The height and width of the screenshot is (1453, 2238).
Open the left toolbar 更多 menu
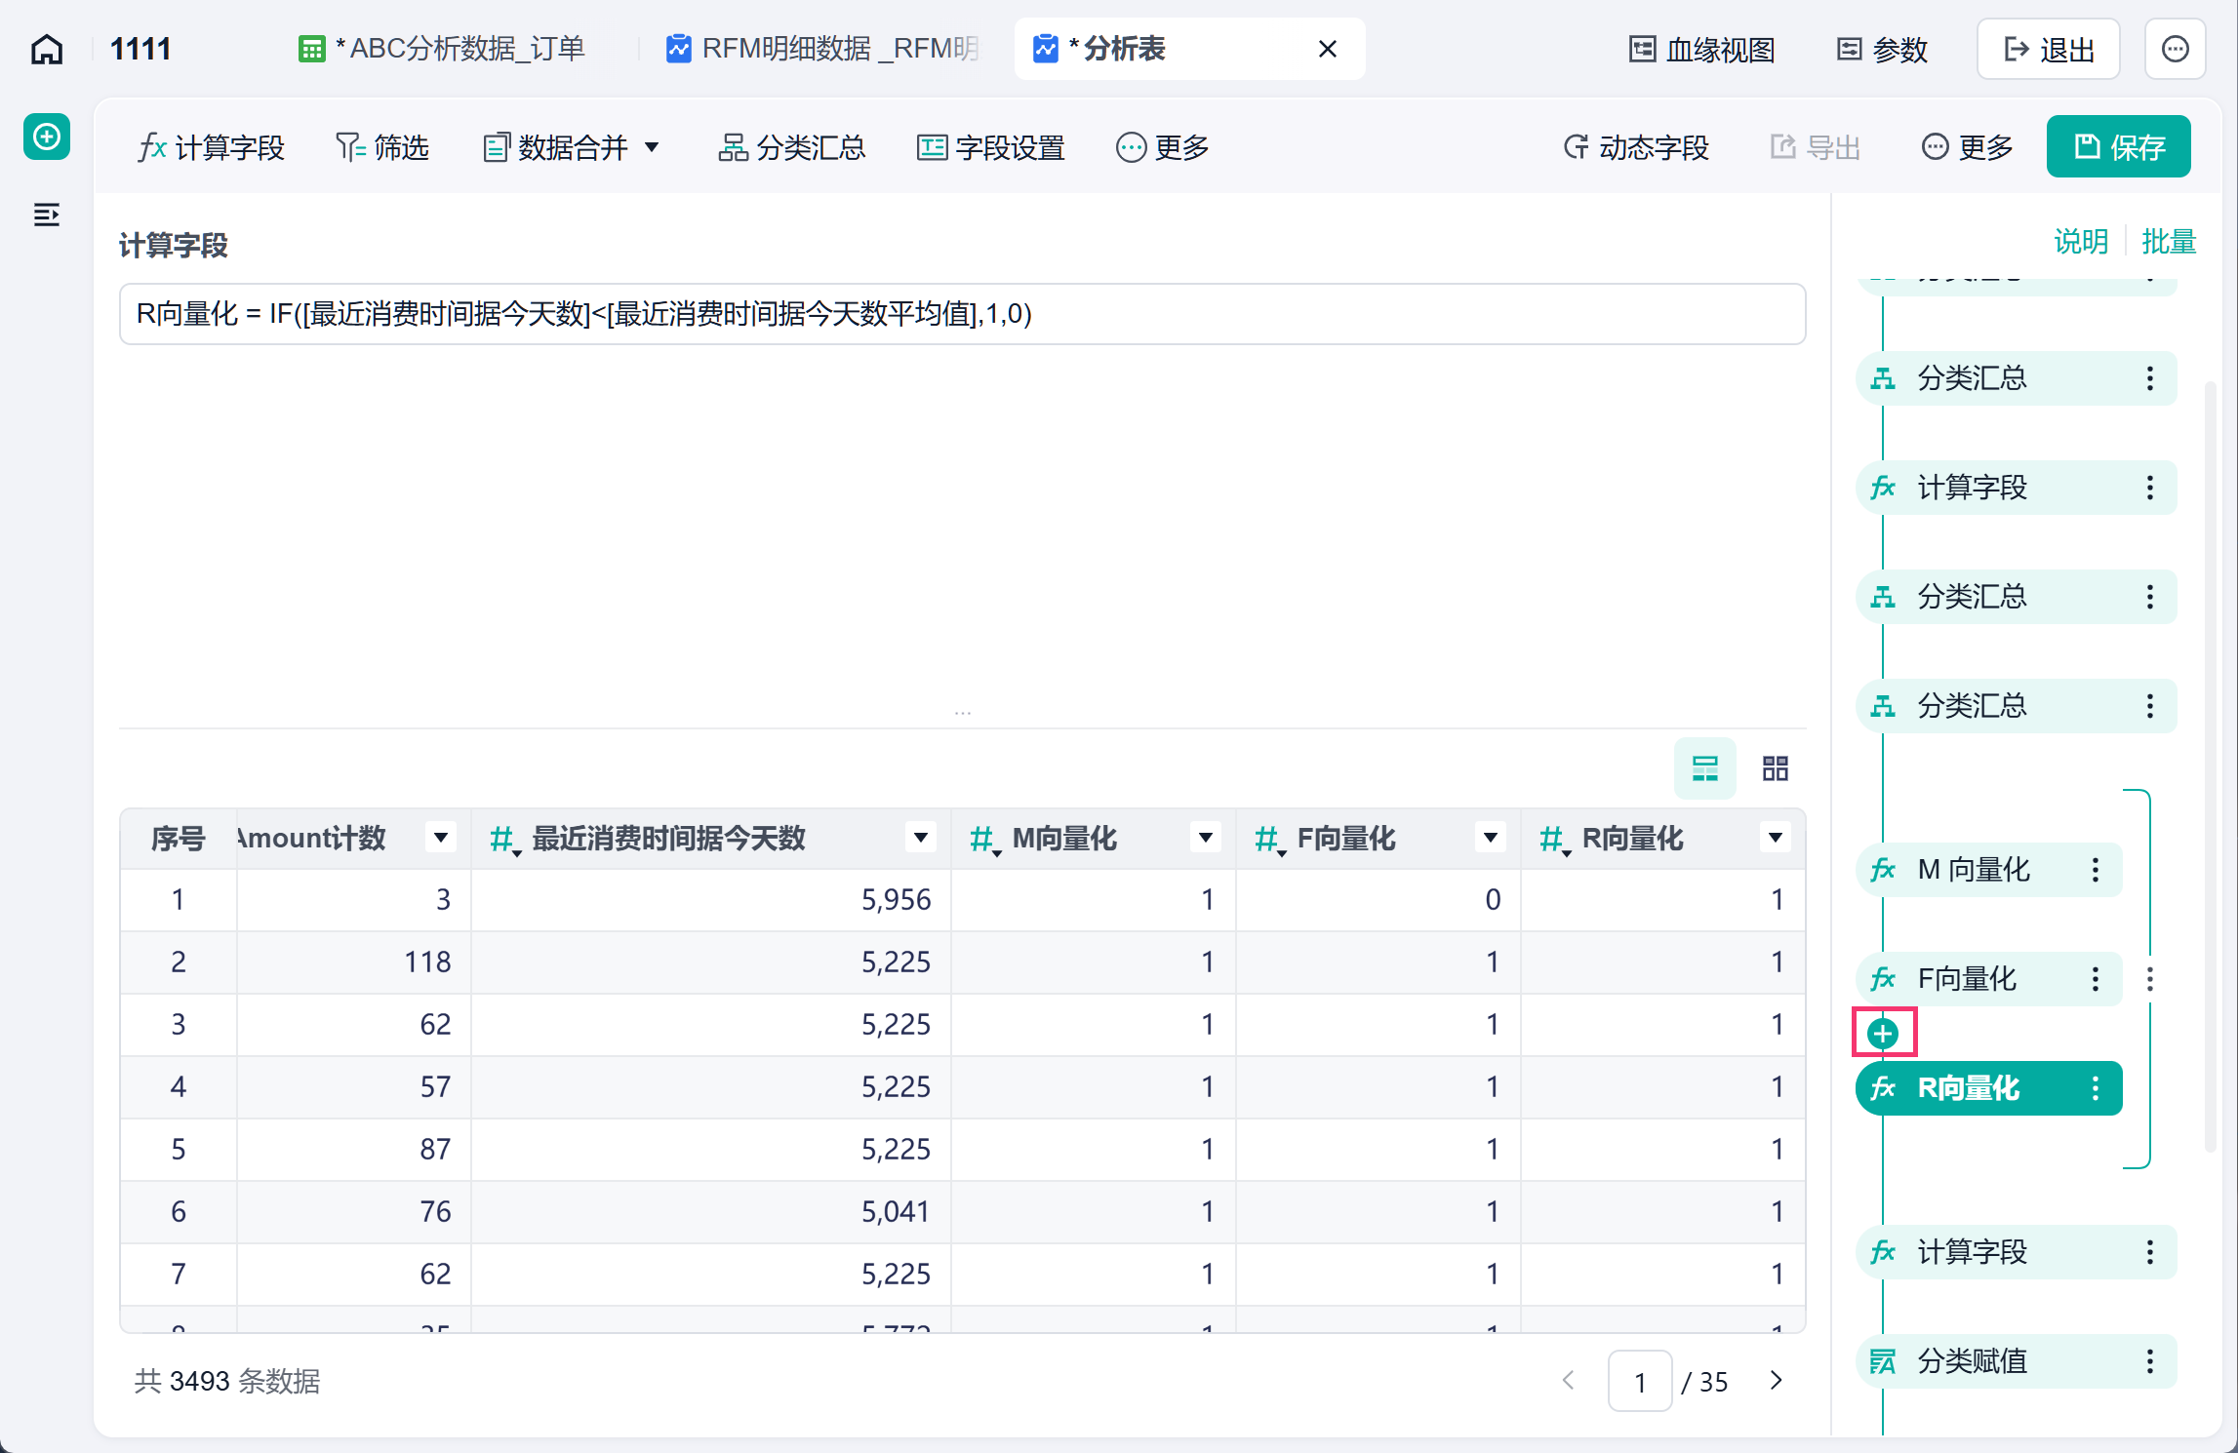click(1163, 147)
